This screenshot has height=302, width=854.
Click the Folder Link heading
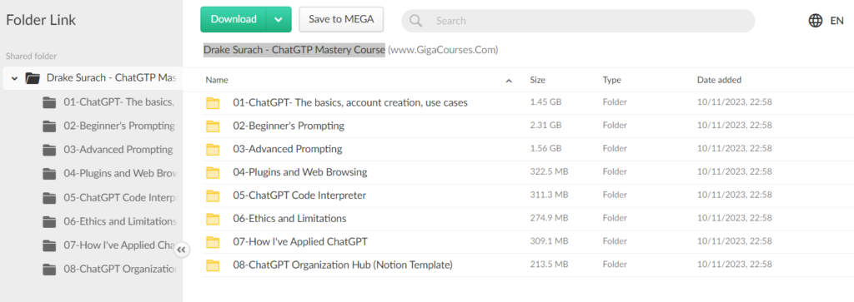pos(41,20)
